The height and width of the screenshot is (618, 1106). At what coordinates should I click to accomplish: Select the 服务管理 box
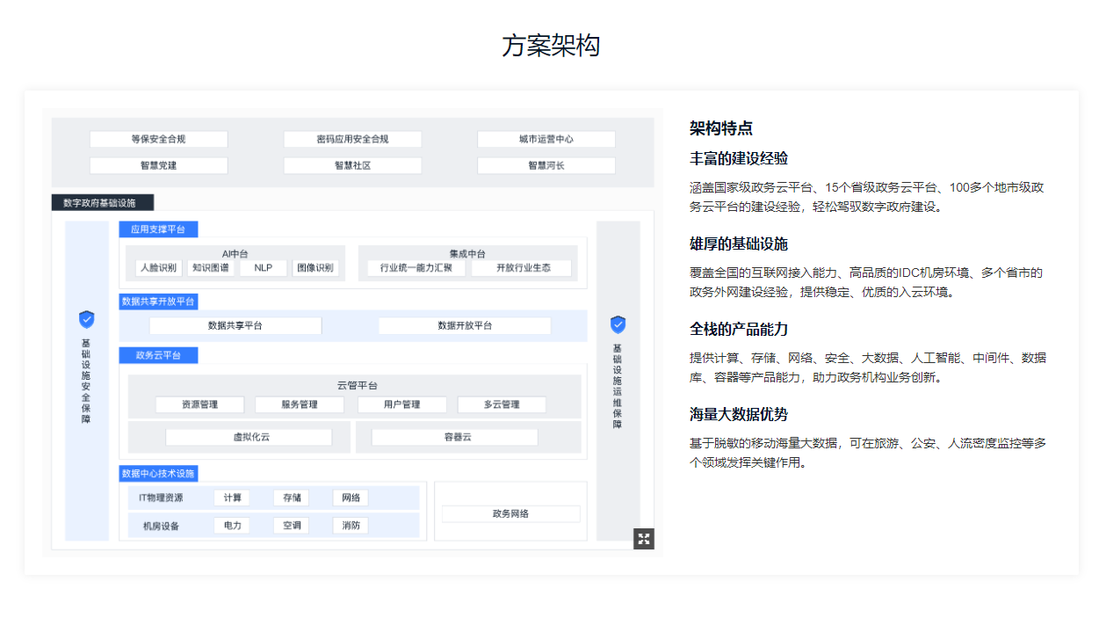coord(300,404)
